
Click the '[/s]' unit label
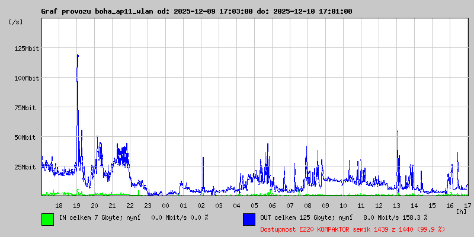tap(16, 22)
